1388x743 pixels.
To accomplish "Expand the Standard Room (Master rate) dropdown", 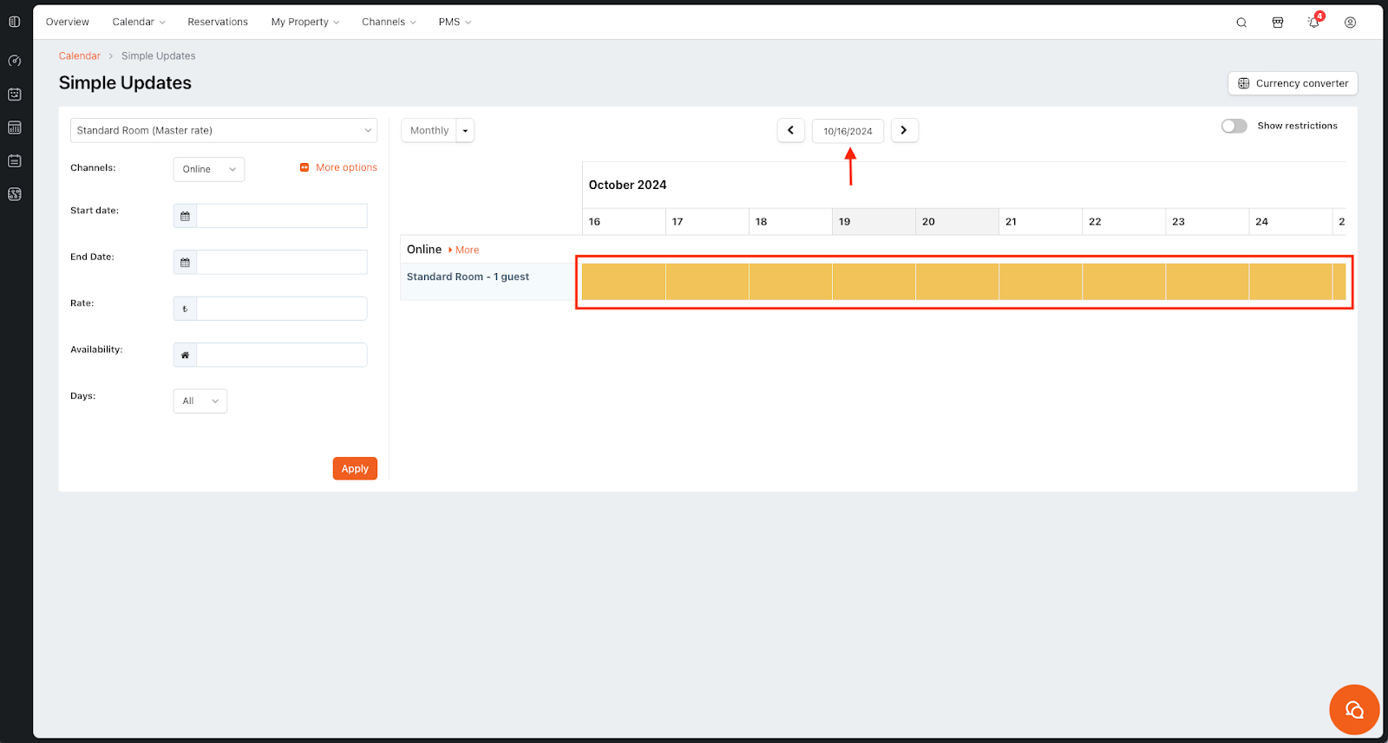I will click(x=223, y=130).
